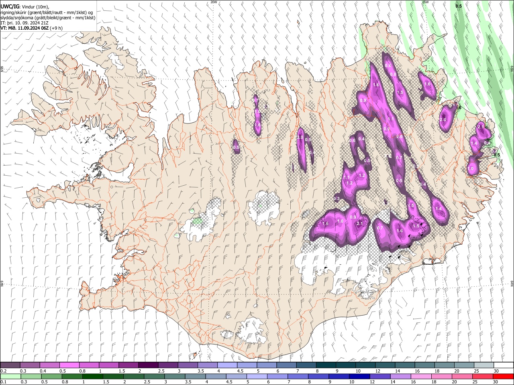This screenshot has height=385, width=514.
Task: Click the '0.3' value on the map
Action: 337,199
